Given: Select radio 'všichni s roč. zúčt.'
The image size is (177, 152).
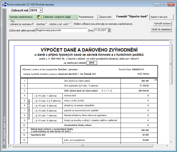Looking at the screenshot, I should [x=70, y=24].
